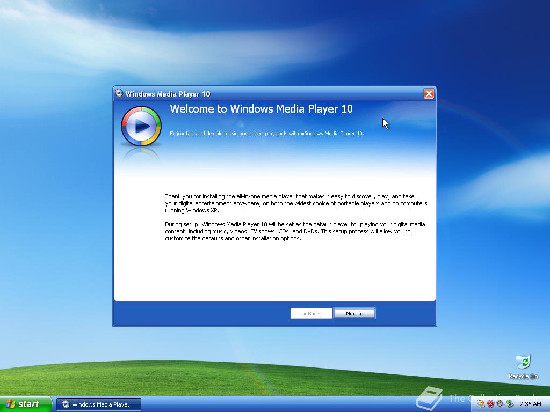Screen dimensions: 550x412
Task: Open the Start menu
Action: pos(25,404)
